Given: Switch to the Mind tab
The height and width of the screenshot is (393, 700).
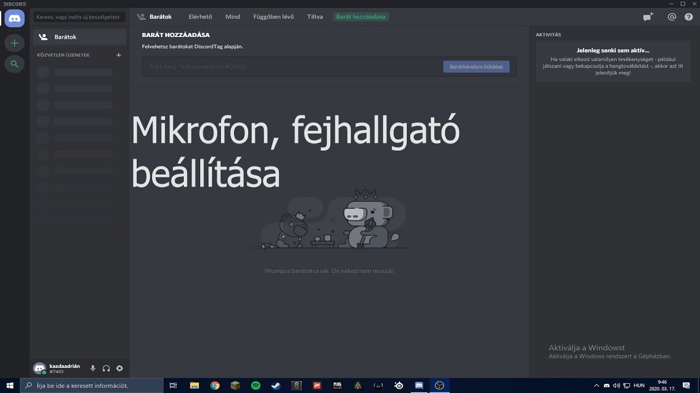Looking at the screenshot, I should 232,17.
